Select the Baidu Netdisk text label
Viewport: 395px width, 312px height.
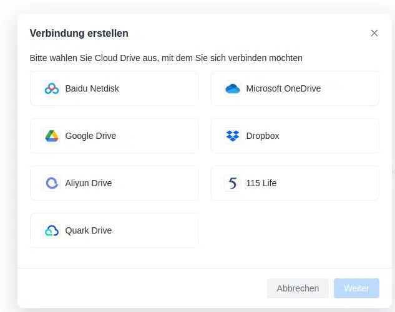(92, 88)
